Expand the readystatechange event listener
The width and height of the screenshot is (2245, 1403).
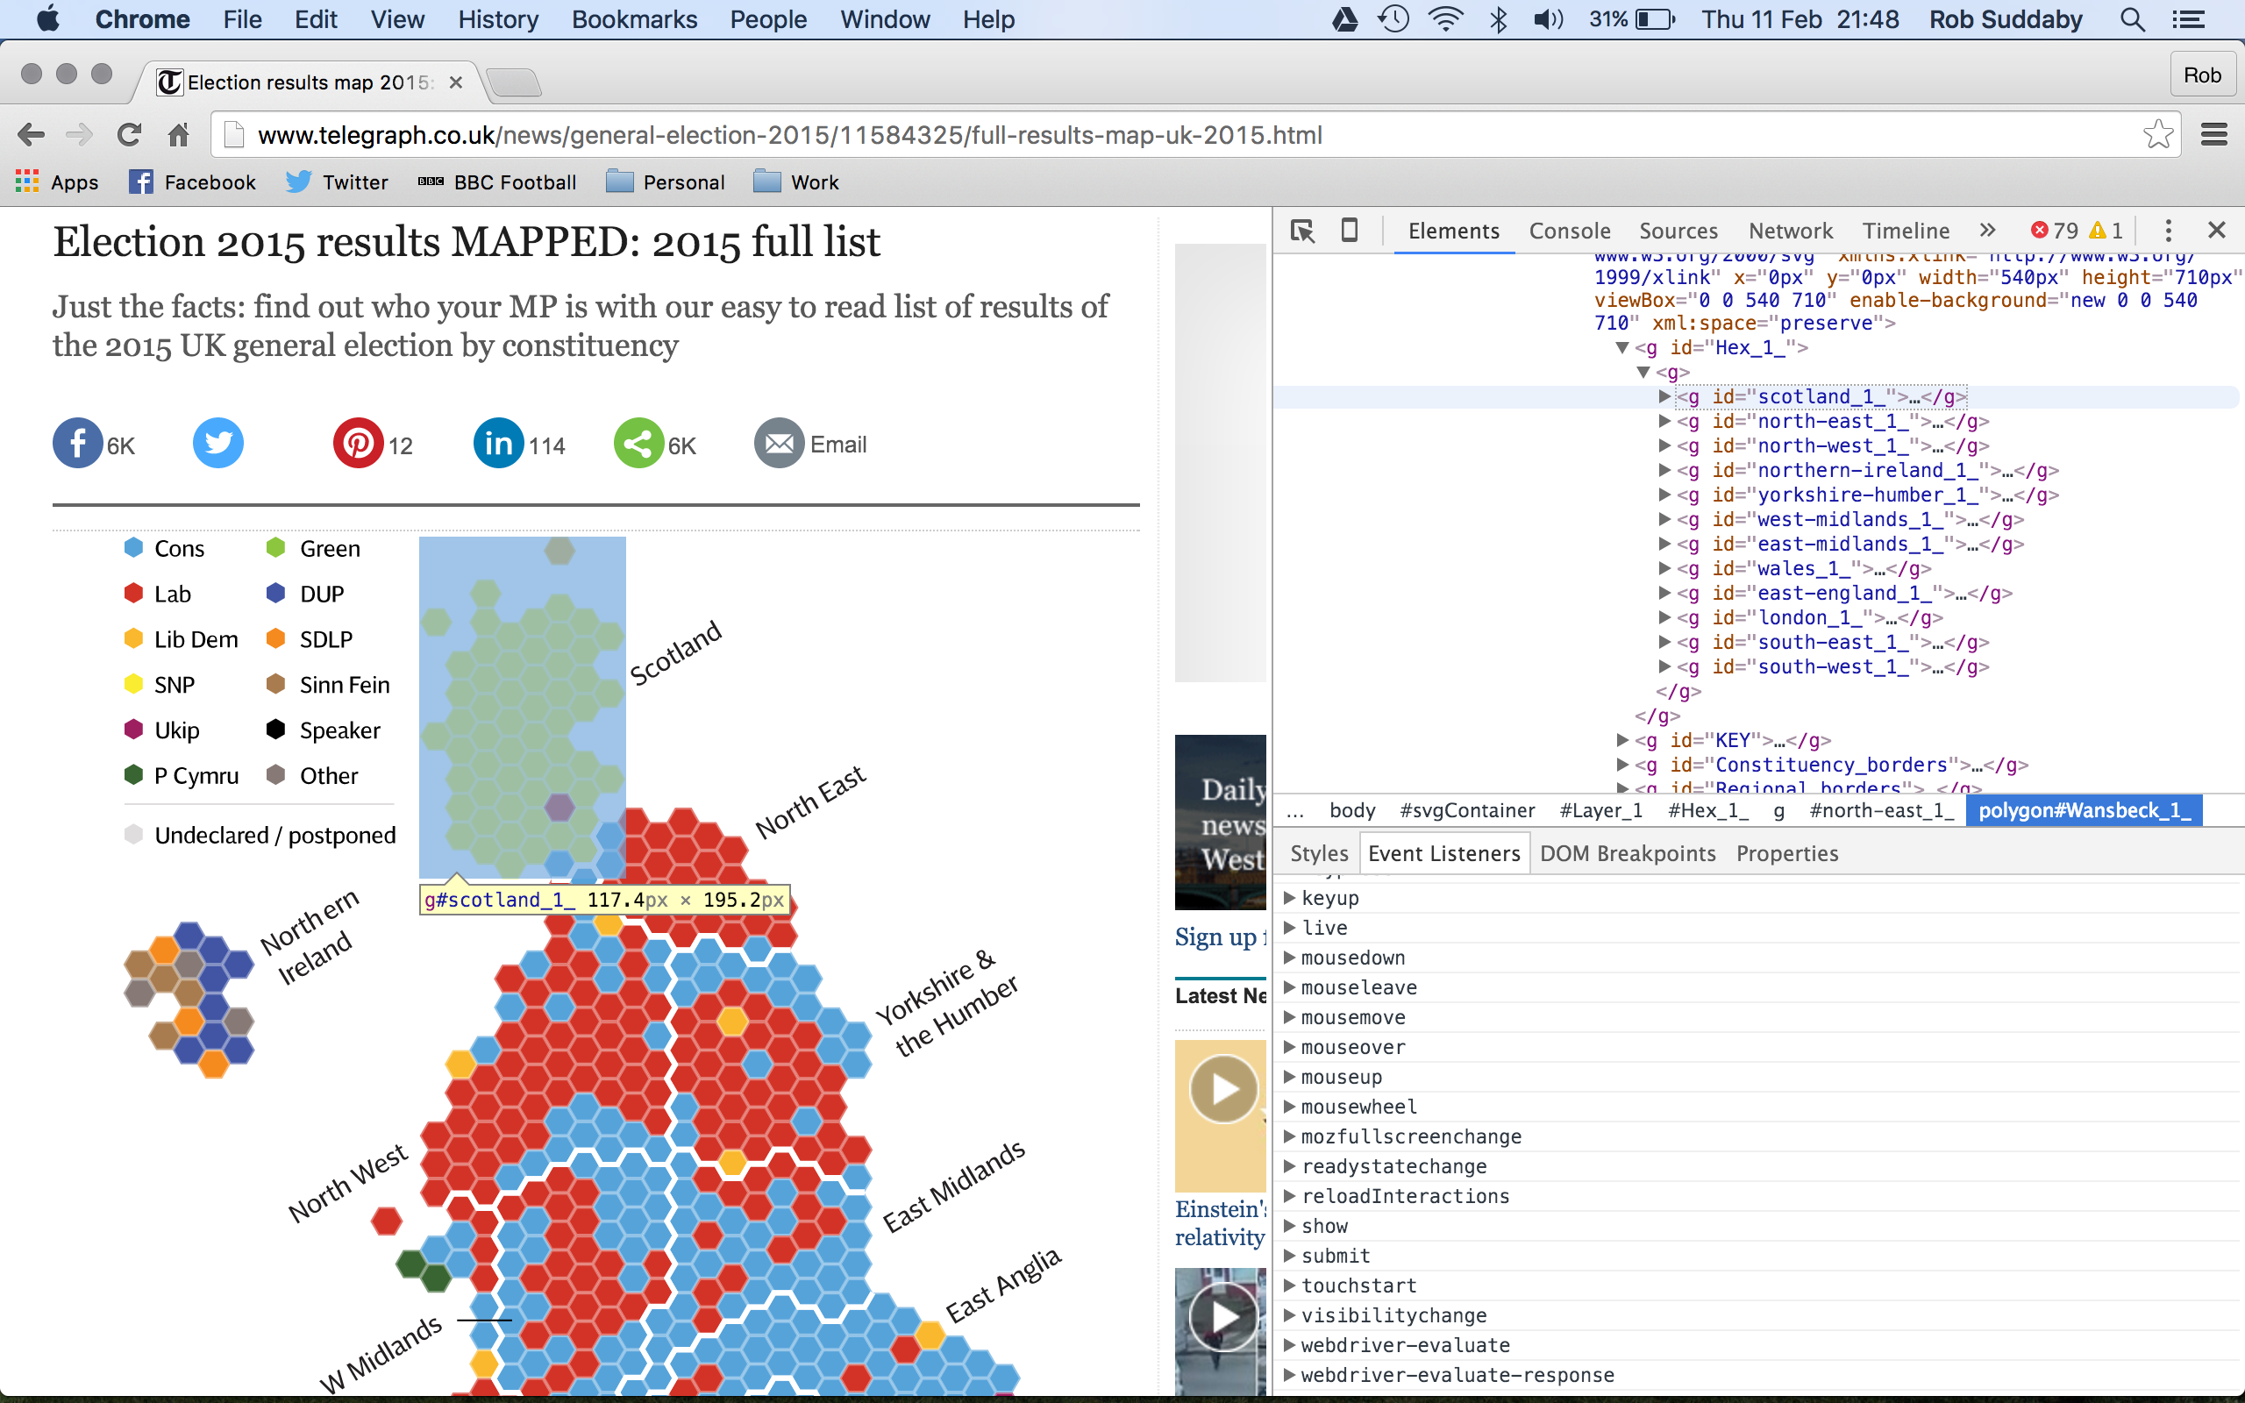[x=1289, y=1165]
